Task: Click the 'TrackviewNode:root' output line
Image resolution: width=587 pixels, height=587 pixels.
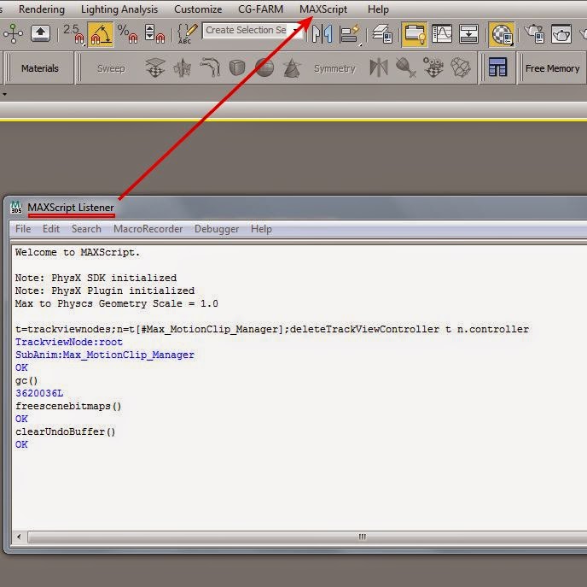Action: pyautogui.click(x=69, y=342)
